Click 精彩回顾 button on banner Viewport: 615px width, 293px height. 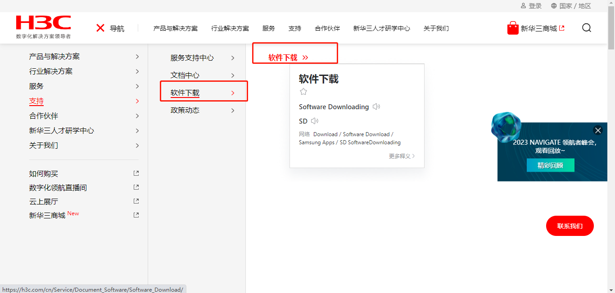tap(551, 165)
